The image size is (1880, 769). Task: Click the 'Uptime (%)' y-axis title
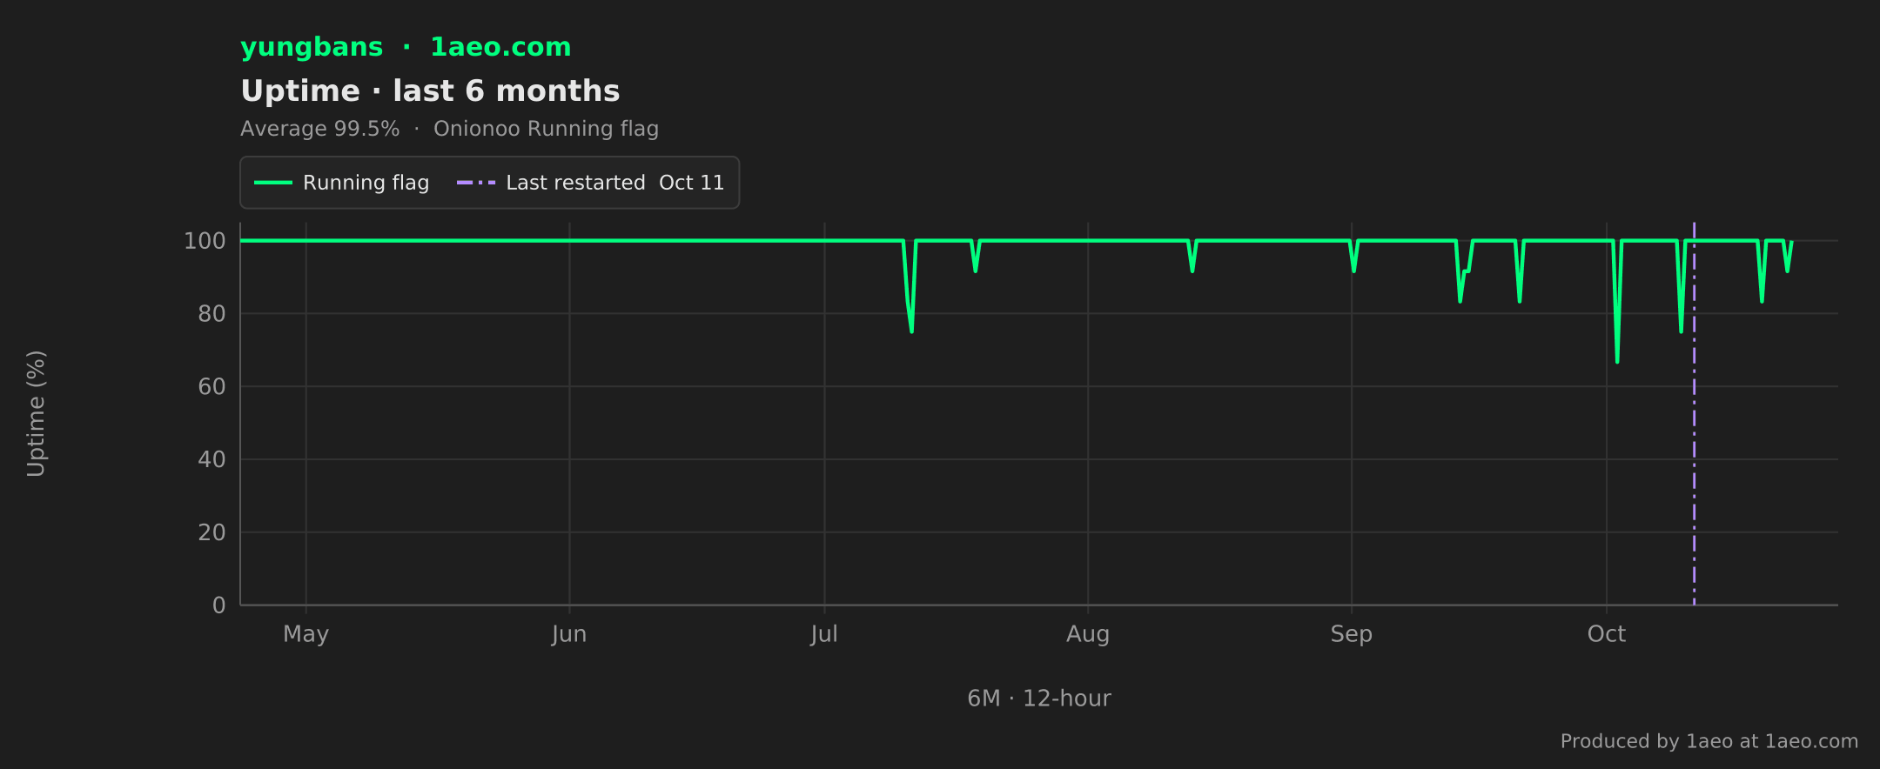tap(36, 414)
